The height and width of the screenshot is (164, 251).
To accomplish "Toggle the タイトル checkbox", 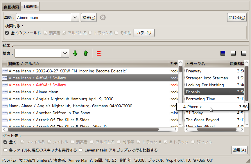I will pyautogui.click(x=49, y=142).
